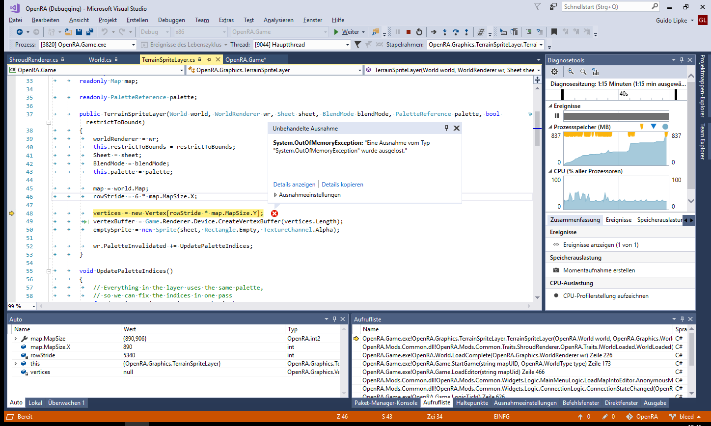The image size is (711, 426).
Task: Expand map.MapSize in the Auto window
Action: point(15,338)
